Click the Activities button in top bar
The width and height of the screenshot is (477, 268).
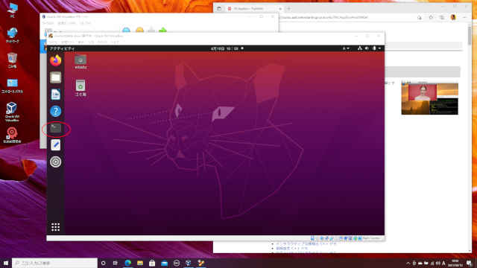click(x=62, y=48)
